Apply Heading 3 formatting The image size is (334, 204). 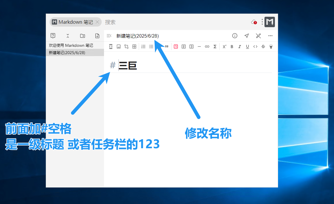click(191, 47)
